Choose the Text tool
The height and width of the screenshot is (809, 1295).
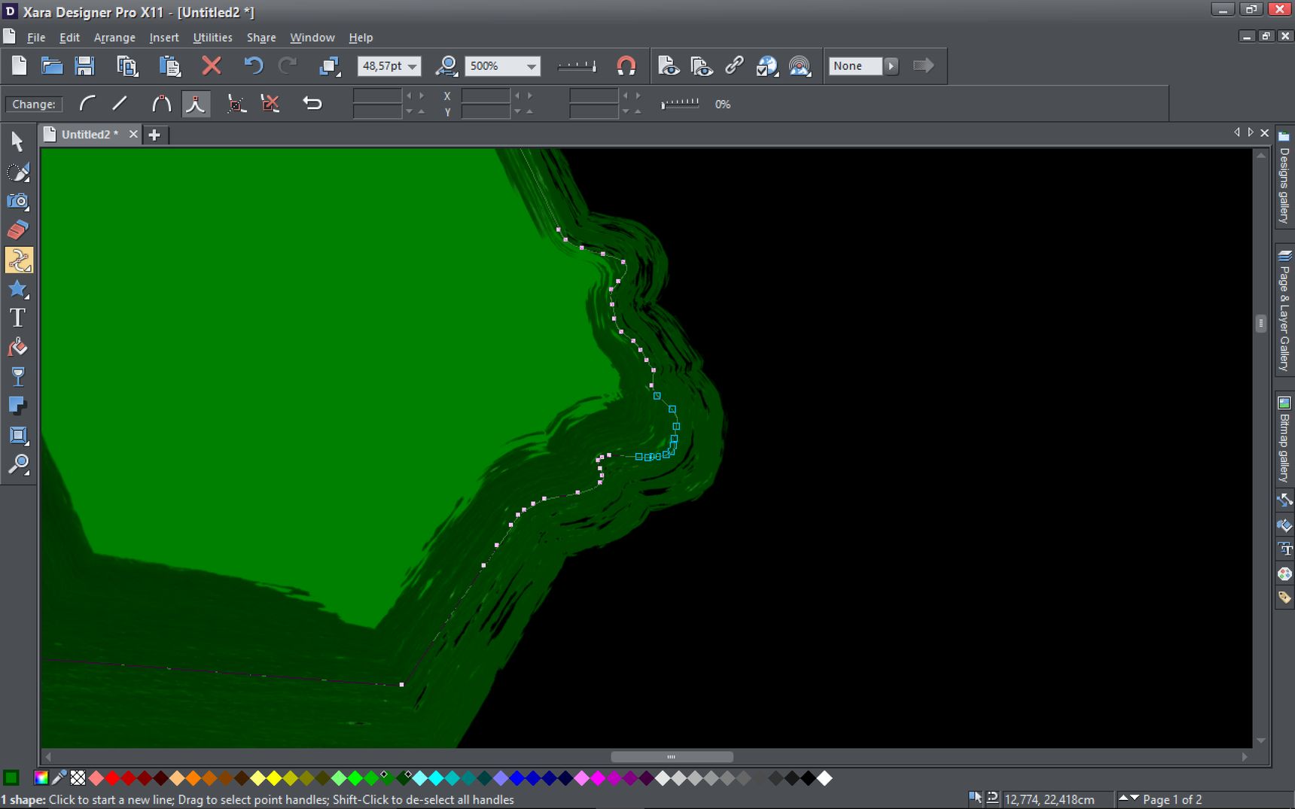point(17,318)
